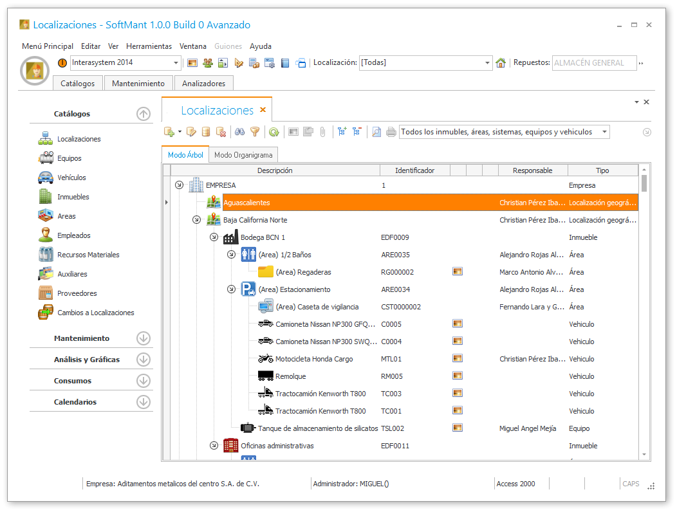Click the home icon beside Localización dropdown

click(501, 63)
